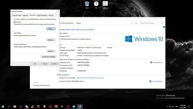Image resolution: width=193 pixels, height=109 pixels.
Task: Open the Opera browser taskbar icon
Action: coord(50,106)
